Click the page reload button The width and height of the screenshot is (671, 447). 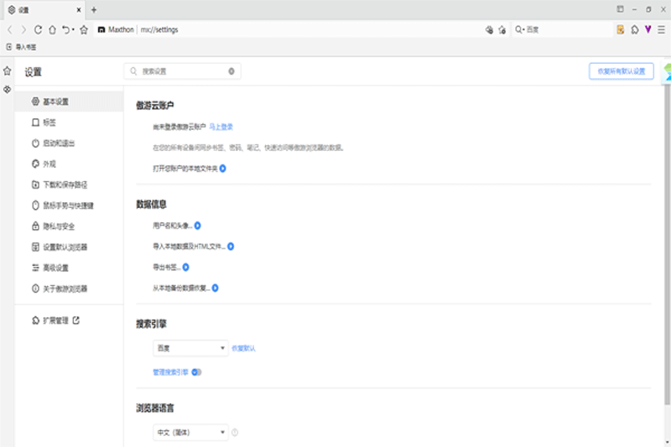tap(38, 29)
